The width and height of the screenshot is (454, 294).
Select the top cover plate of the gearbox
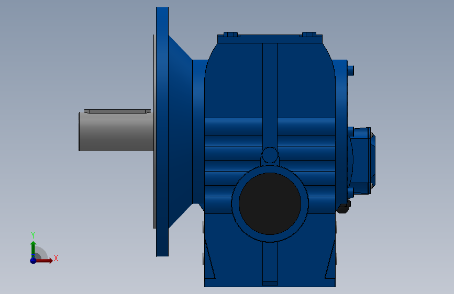tap(270, 39)
